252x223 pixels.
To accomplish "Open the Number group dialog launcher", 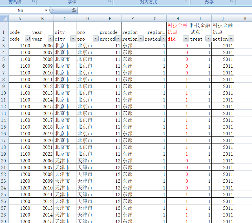I will coord(232,1).
